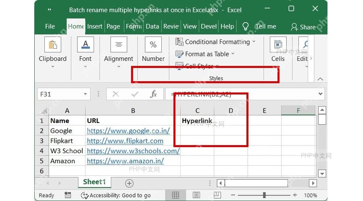Click the Accessibility checker status icon
Image resolution: width=363 pixels, height=201 pixels.
pos(85,195)
